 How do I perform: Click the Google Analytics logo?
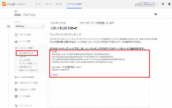point(14,4)
